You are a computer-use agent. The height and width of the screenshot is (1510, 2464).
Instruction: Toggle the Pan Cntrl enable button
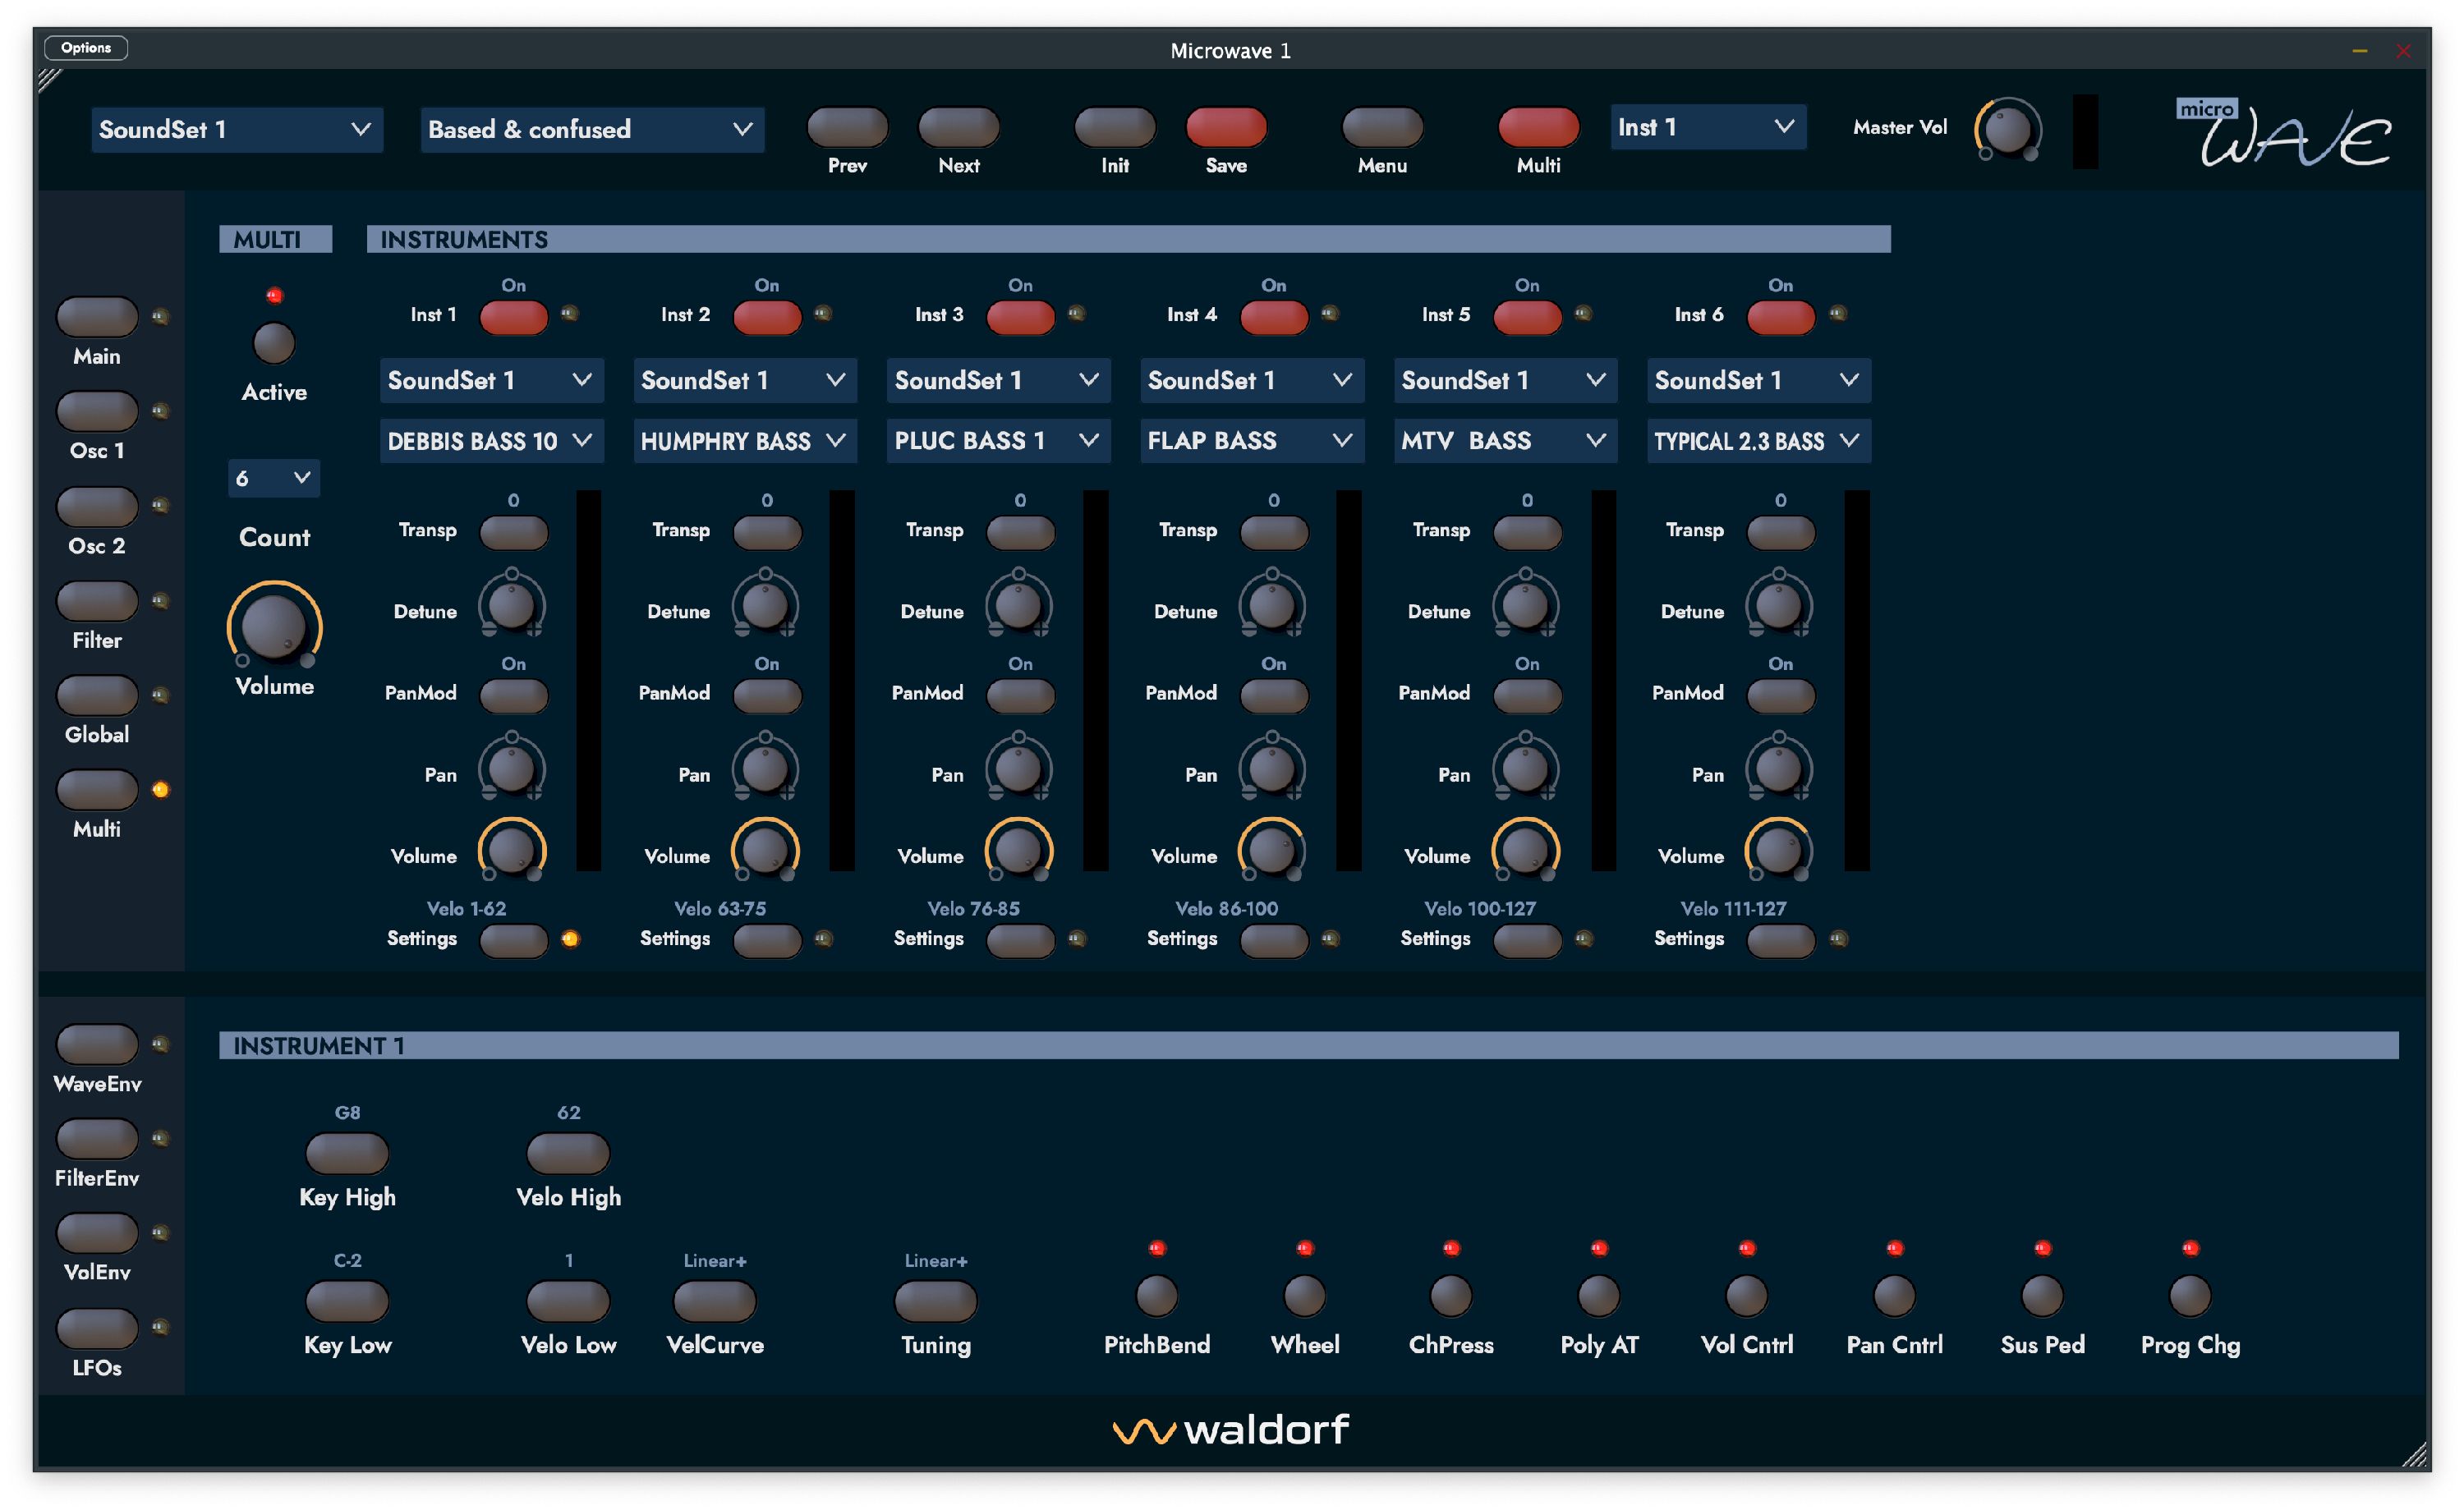[x=1894, y=1296]
